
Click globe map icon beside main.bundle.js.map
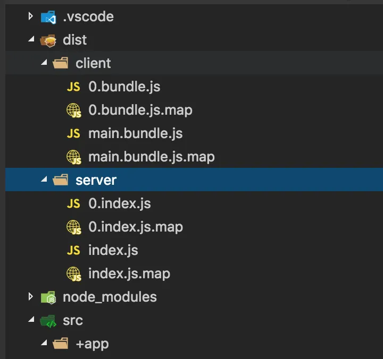73,157
